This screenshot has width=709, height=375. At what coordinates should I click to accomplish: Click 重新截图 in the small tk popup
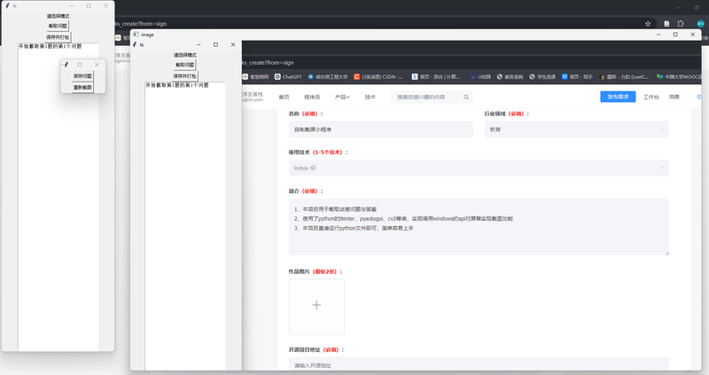[82, 87]
